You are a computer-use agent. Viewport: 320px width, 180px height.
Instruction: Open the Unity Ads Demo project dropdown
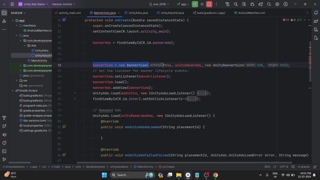[33, 4]
